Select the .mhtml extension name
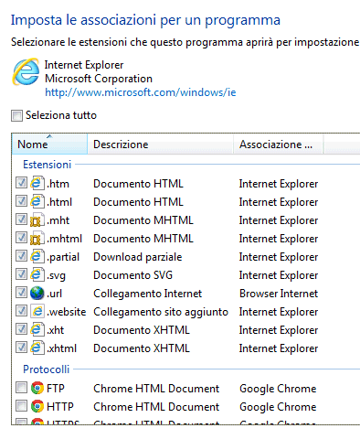The image size is (360, 439). (x=64, y=239)
